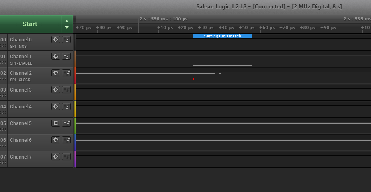Image resolution: width=371 pixels, height=192 pixels.
Task: Click the +50 µs ruler tick label
Action: click(246, 28)
